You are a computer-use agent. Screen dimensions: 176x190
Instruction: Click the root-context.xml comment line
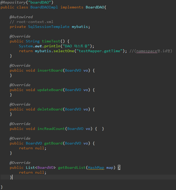(x=31, y=22)
